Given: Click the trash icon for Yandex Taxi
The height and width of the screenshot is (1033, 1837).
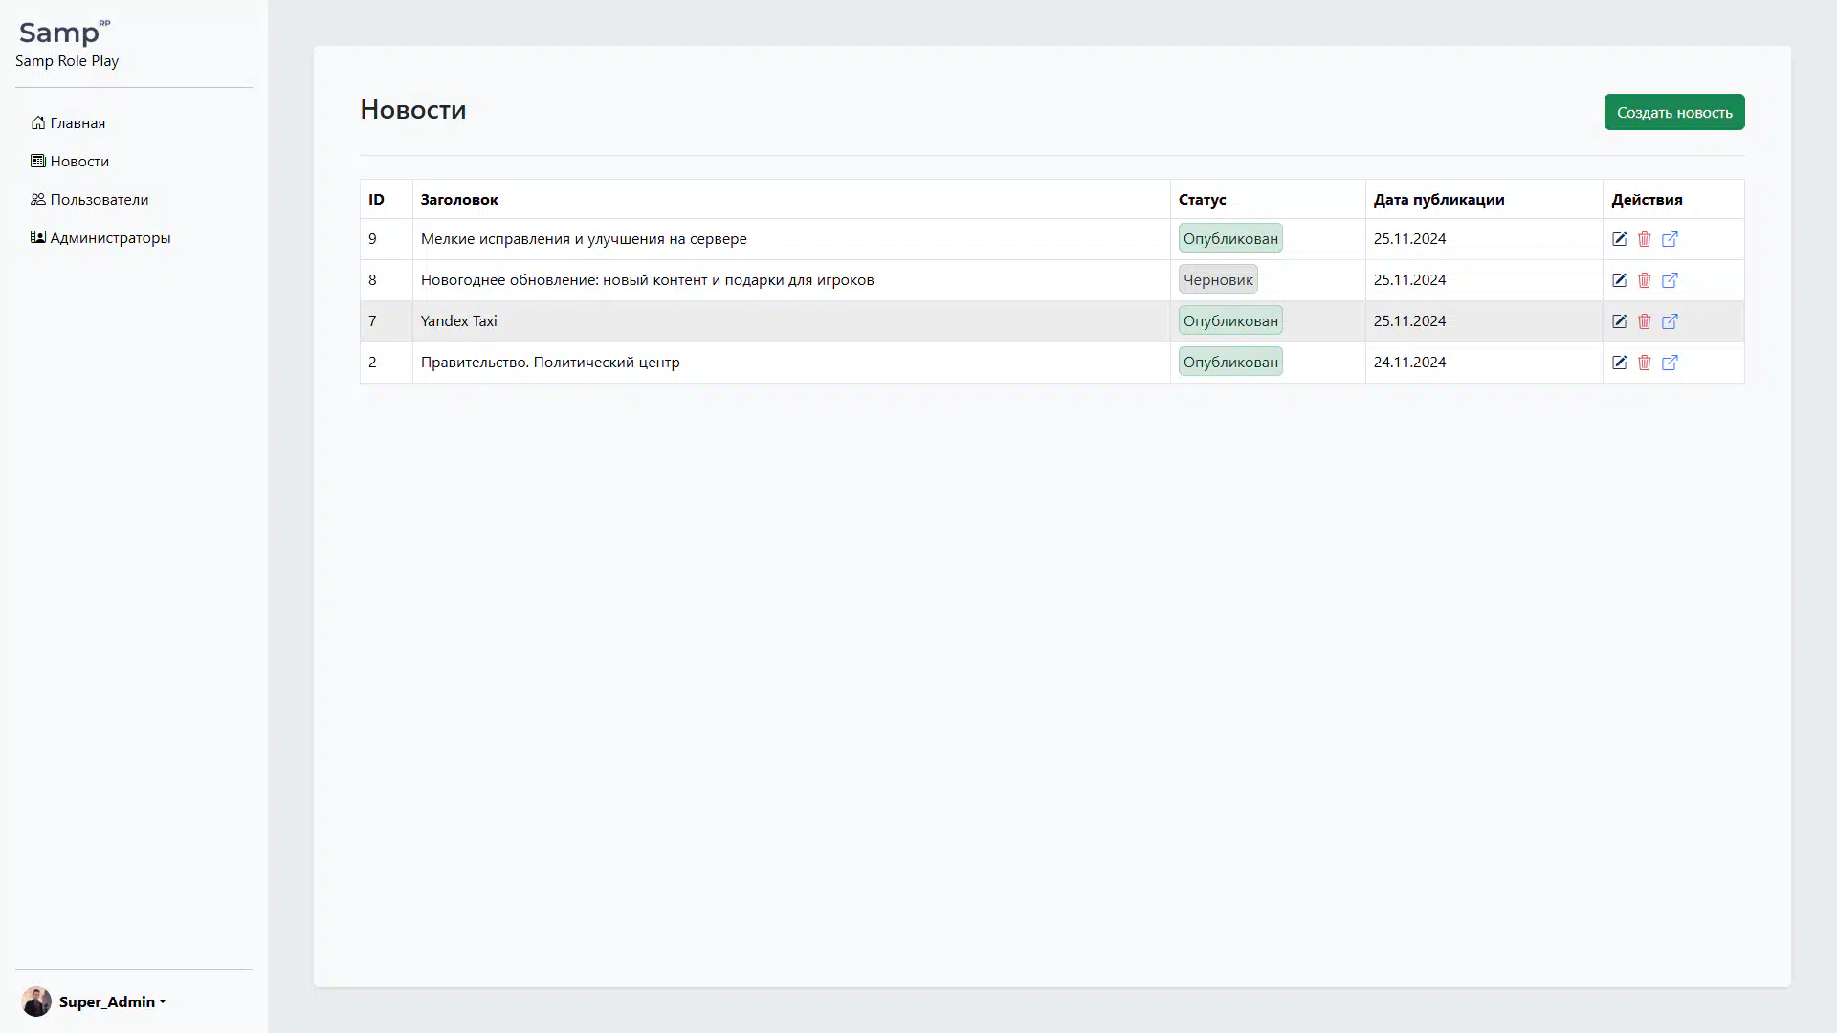Looking at the screenshot, I should [x=1644, y=321].
